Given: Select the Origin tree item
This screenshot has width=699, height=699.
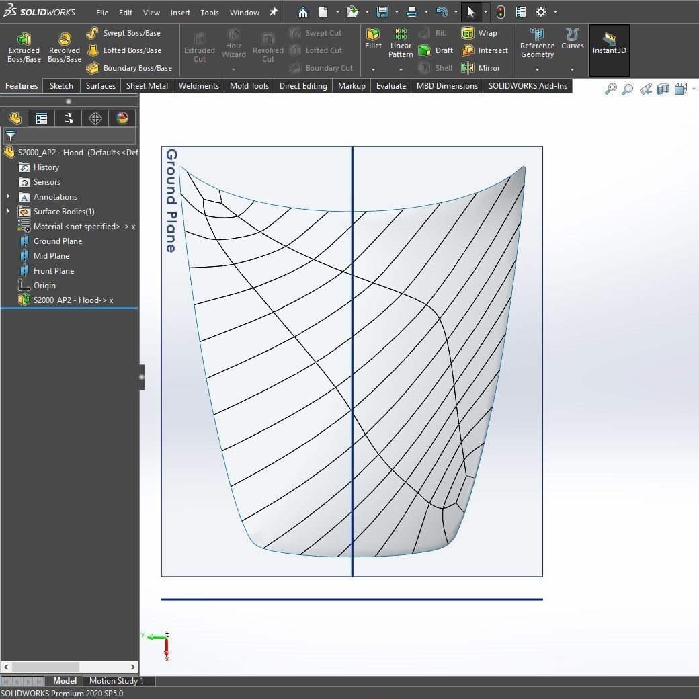Looking at the screenshot, I should point(44,285).
